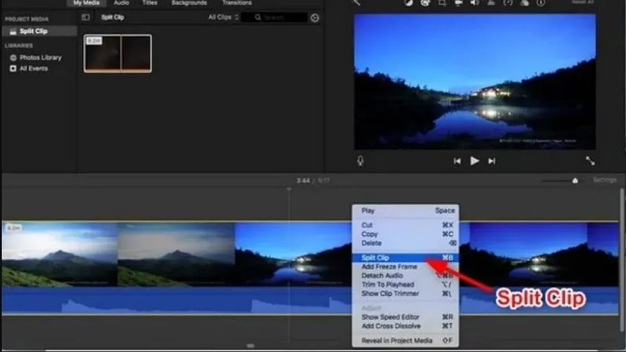Choose Copy from the context menu
Screen dimensions: 626x352
coord(405,234)
